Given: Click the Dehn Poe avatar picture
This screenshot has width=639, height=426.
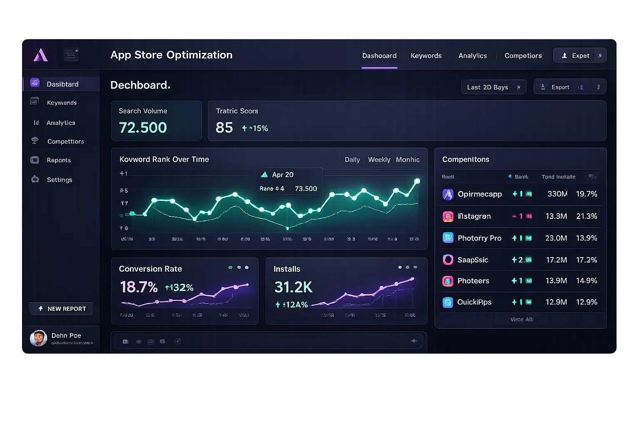Looking at the screenshot, I should 38,338.
